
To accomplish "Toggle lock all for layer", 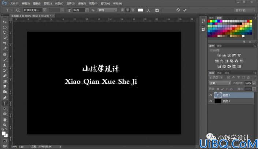I will 232,89.
